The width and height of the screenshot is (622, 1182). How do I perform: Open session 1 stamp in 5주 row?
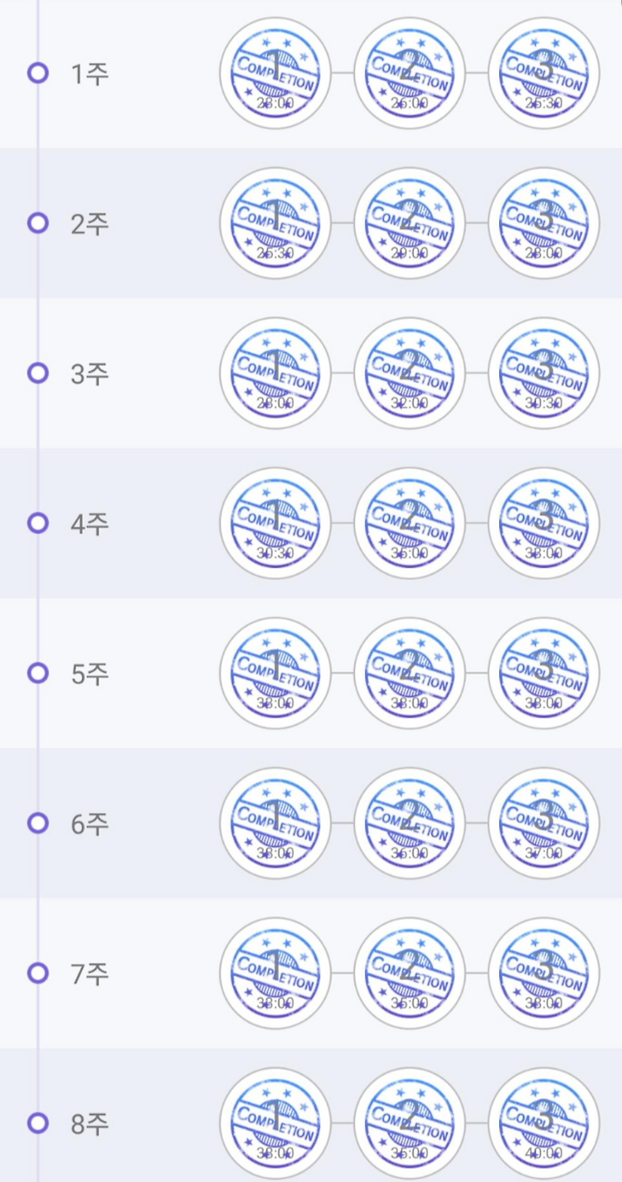tap(275, 673)
